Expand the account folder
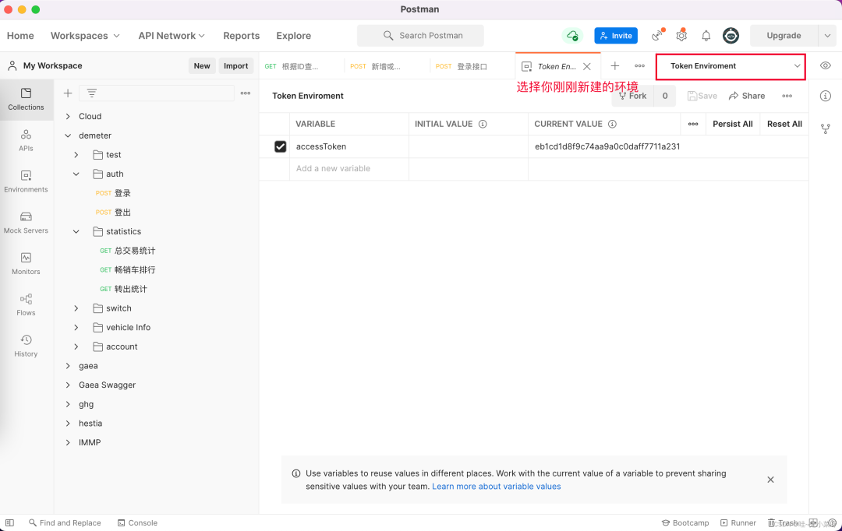Screen dimensions: 842x531 click(76, 346)
